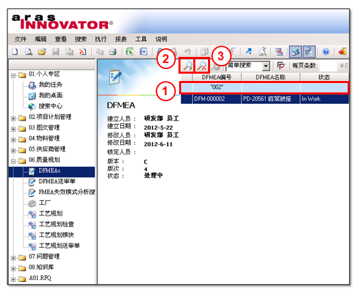Toggle the highlighted form view toolbar button
The height and width of the screenshot is (290, 355).
[x=309, y=52]
